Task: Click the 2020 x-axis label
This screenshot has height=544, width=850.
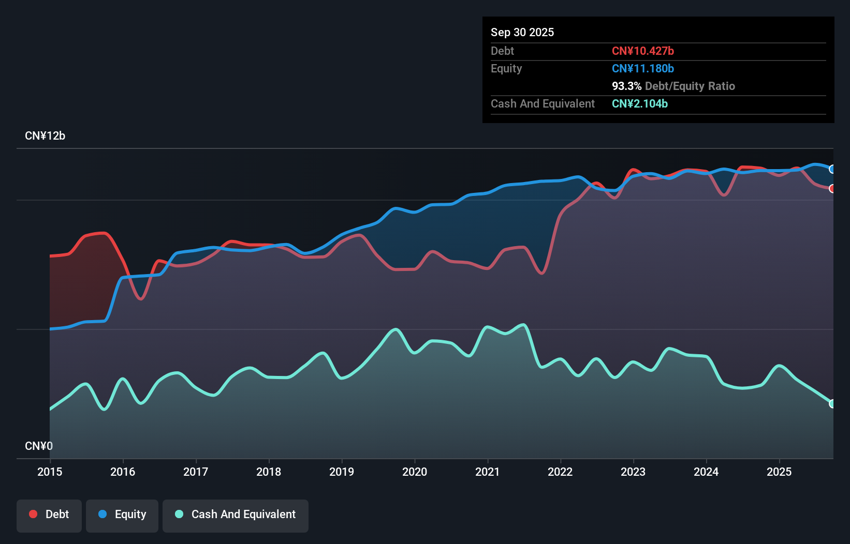Action: [415, 472]
